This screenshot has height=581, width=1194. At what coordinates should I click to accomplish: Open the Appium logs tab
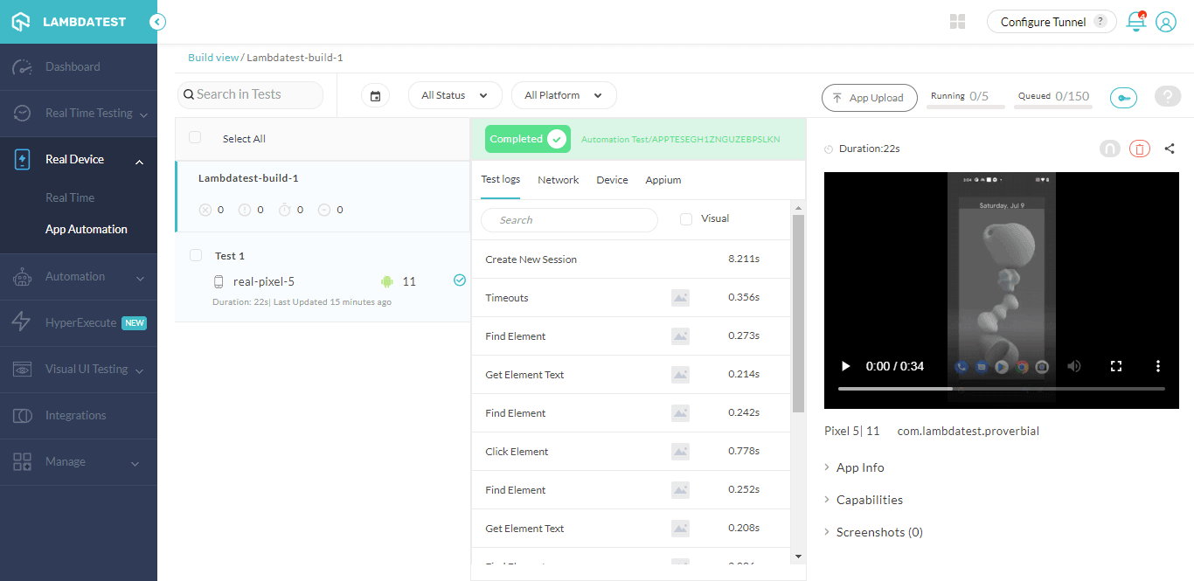[663, 179]
